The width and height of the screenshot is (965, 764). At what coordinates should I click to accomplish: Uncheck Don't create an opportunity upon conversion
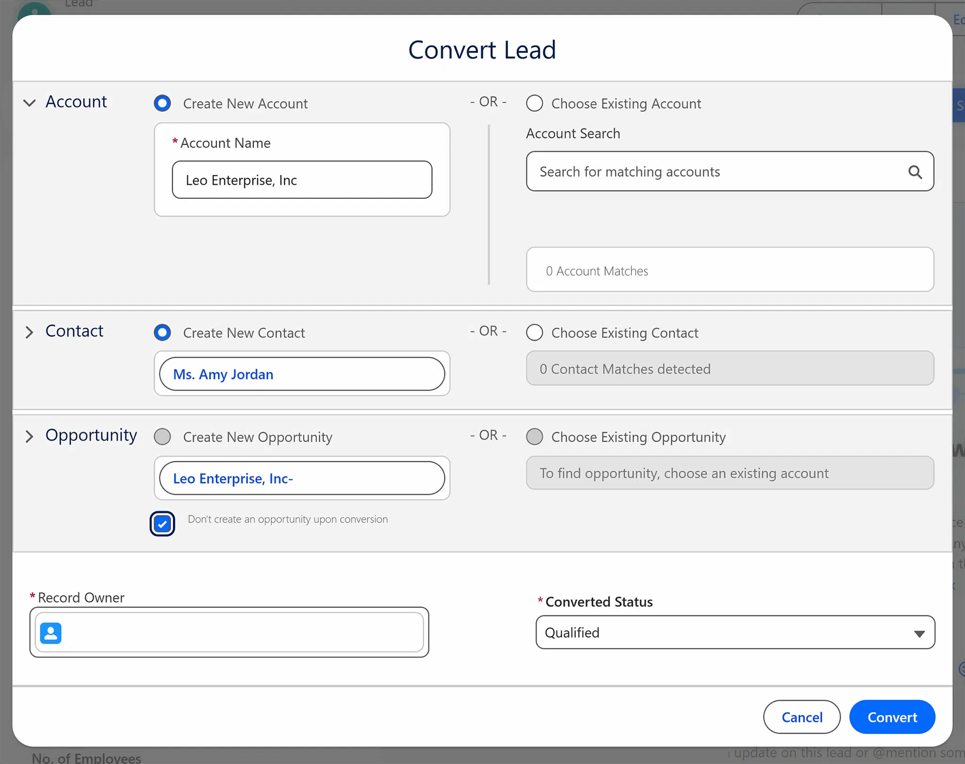pyautogui.click(x=162, y=524)
